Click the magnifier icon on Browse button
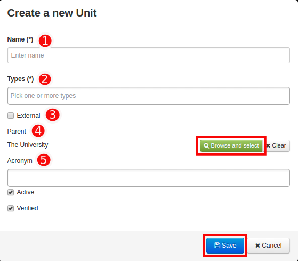The height and width of the screenshot is (261, 298). coord(206,146)
